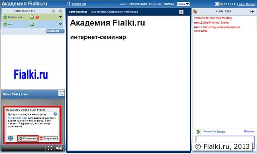This screenshot has width=257, height=154.
Task: Toggle video chat fullscreen icon
Action: click(x=50, y=148)
